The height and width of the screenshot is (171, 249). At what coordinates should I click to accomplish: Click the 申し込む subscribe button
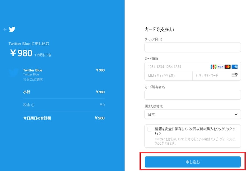pos(193,162)
